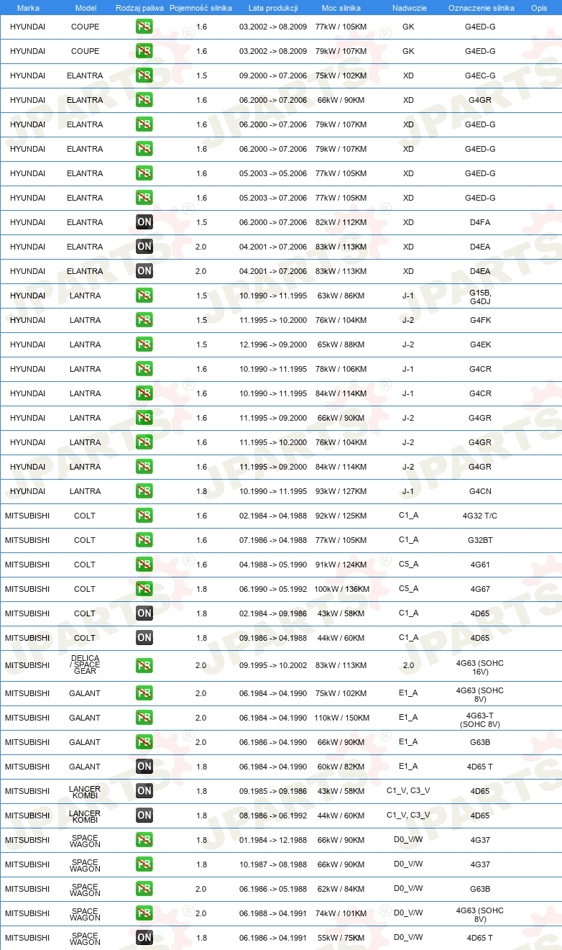Viewport: 562px width, 950px height.
Task: Click the engine code 'G4CN'
Action: [480, 491]
